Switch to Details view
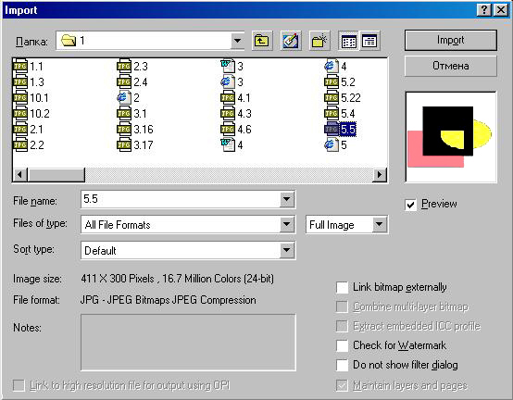The height and width of the screenshot is (400, 513). (369, 41)
